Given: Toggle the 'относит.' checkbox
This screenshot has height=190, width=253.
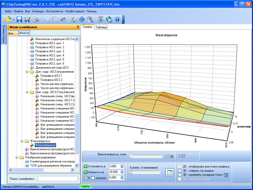Looking at the screenshot, I should [93, 178].
